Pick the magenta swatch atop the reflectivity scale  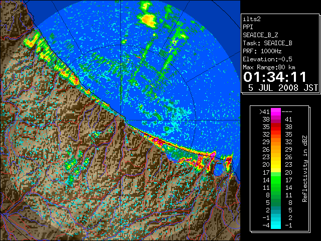pos(276,112)
